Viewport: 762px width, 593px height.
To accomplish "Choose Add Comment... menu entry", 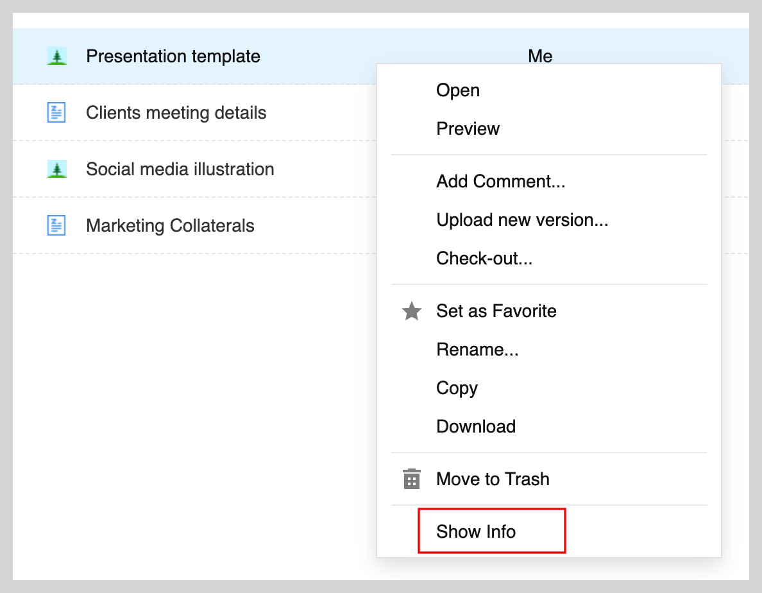I will click(500, 182).
